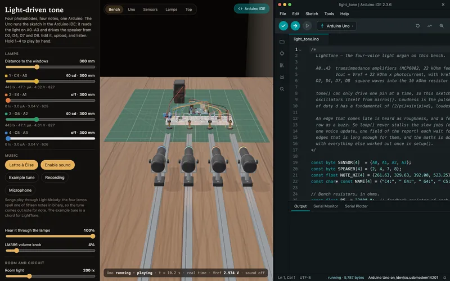Click the Example tune button
The image size is (450, 281).
pyautogui.click(x=22, y=178)
